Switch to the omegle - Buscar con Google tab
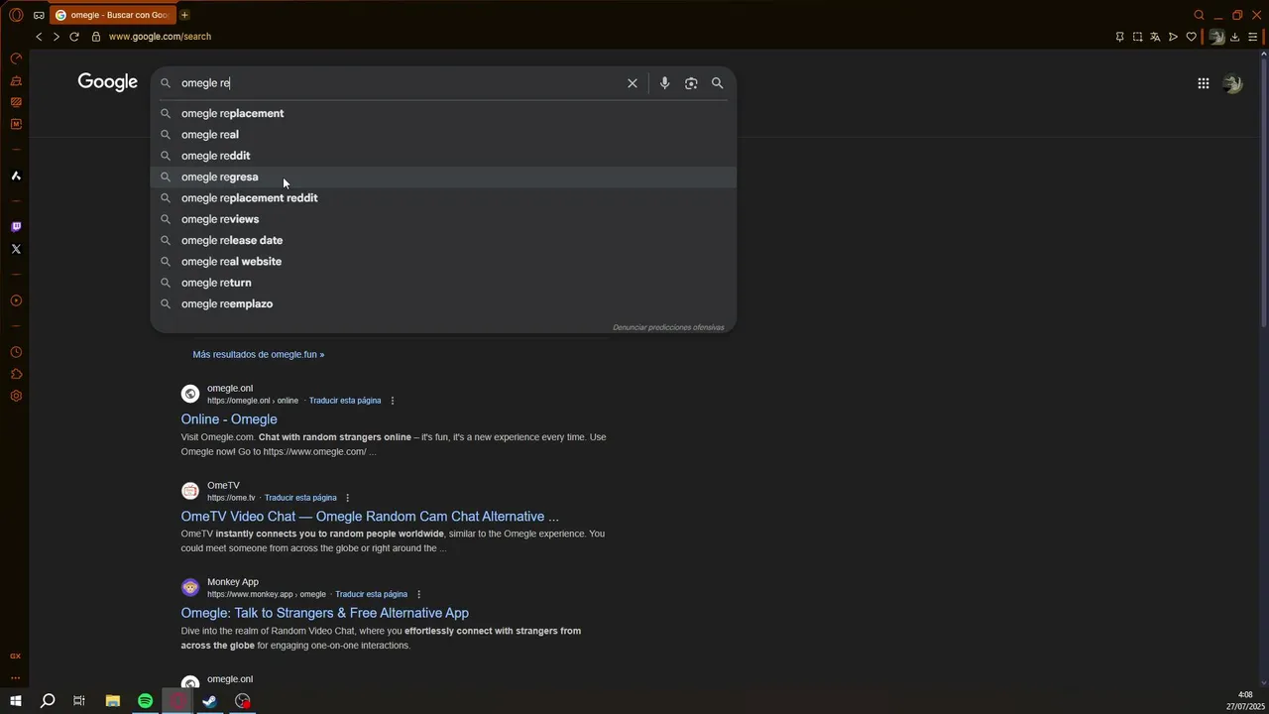The height and width of the screenshot is (714, 1269). 112,15
